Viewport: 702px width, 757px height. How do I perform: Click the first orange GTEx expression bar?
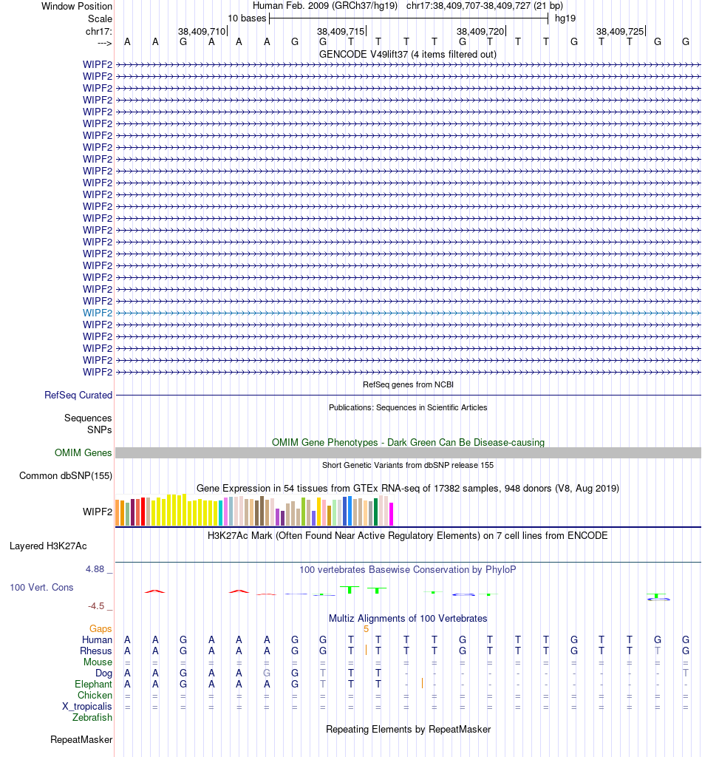(117, 513)
